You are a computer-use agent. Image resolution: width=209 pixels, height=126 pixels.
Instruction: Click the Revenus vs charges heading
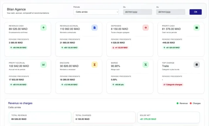20,103
